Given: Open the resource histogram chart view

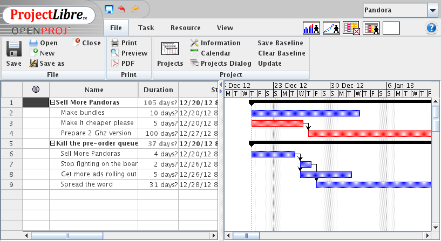Looking at the screenshot, I should 312,28.
